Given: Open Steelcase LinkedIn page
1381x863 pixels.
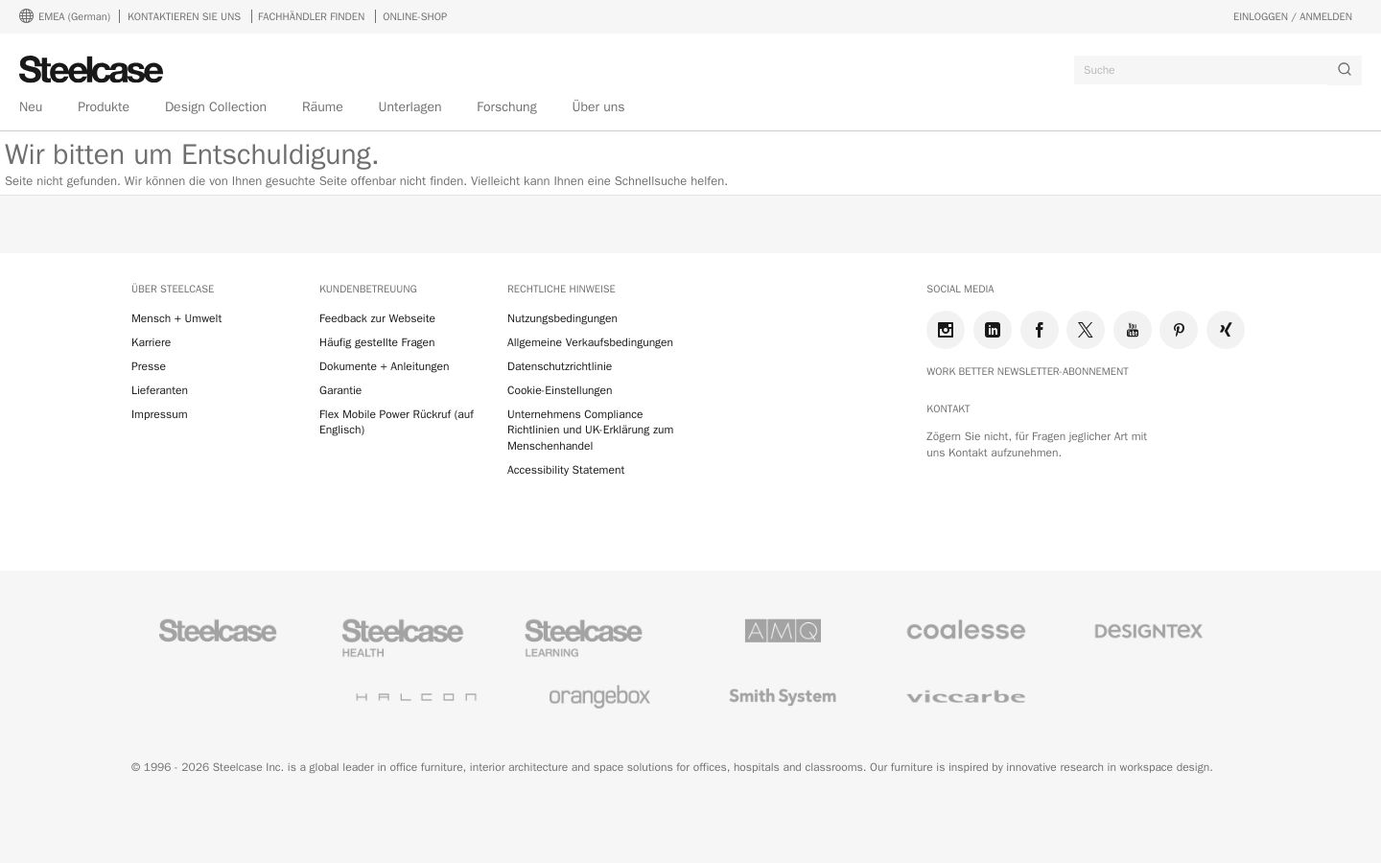Looking at the screenshot, I should tap(993, 330).
